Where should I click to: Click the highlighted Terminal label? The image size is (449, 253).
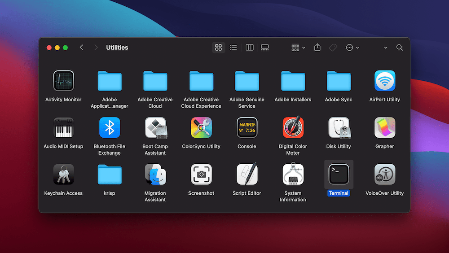(339, 193)
